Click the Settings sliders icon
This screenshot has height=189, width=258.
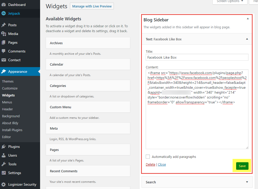tap(4, 173)
